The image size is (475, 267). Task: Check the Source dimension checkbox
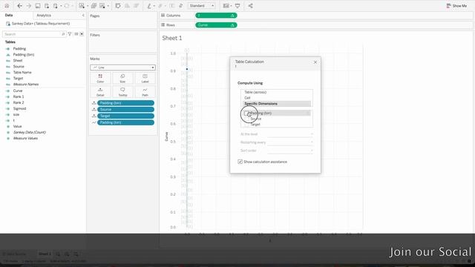247,119
